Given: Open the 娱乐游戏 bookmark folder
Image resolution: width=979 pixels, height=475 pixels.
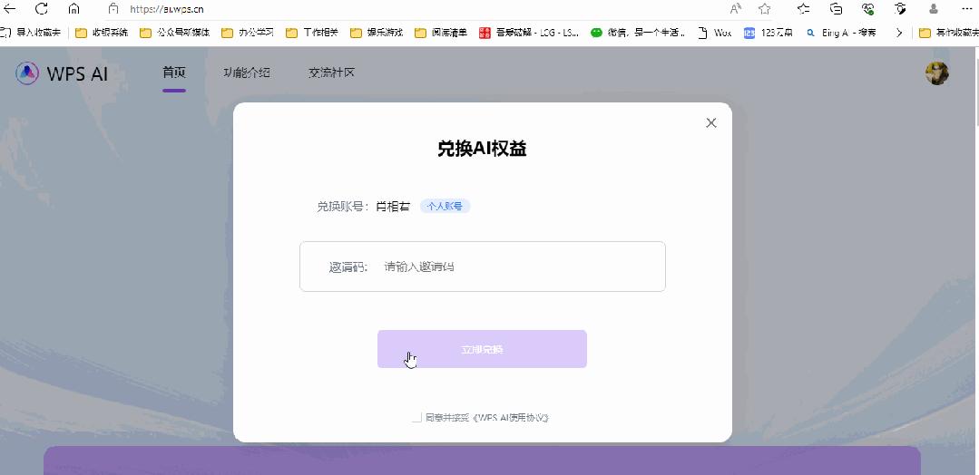Looking at the screenshot, I should [x=377, y=33].
